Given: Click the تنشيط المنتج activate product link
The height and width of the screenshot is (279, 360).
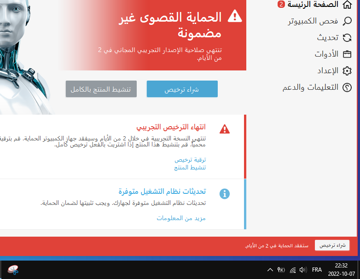Looking at the screenshot, I should (190, 168).
